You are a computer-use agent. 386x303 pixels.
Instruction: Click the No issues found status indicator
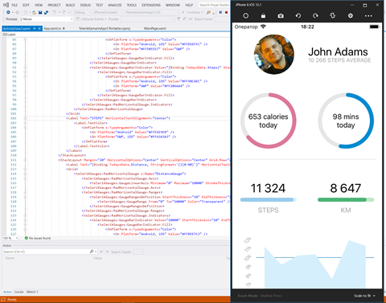pyautogui.click(x=38, y=238)
